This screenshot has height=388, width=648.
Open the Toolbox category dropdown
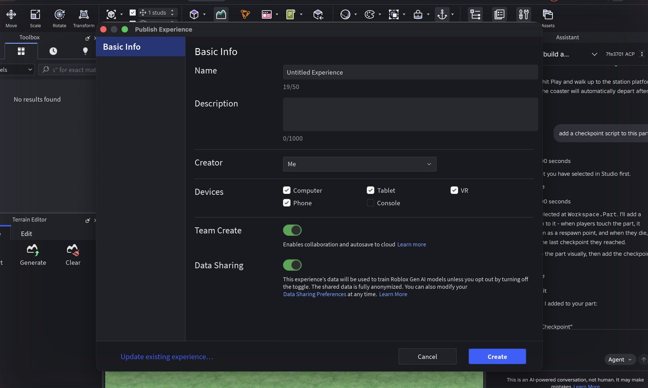[x=17, y=70]
